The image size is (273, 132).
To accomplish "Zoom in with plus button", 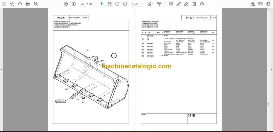I will [x=125, y=4].
